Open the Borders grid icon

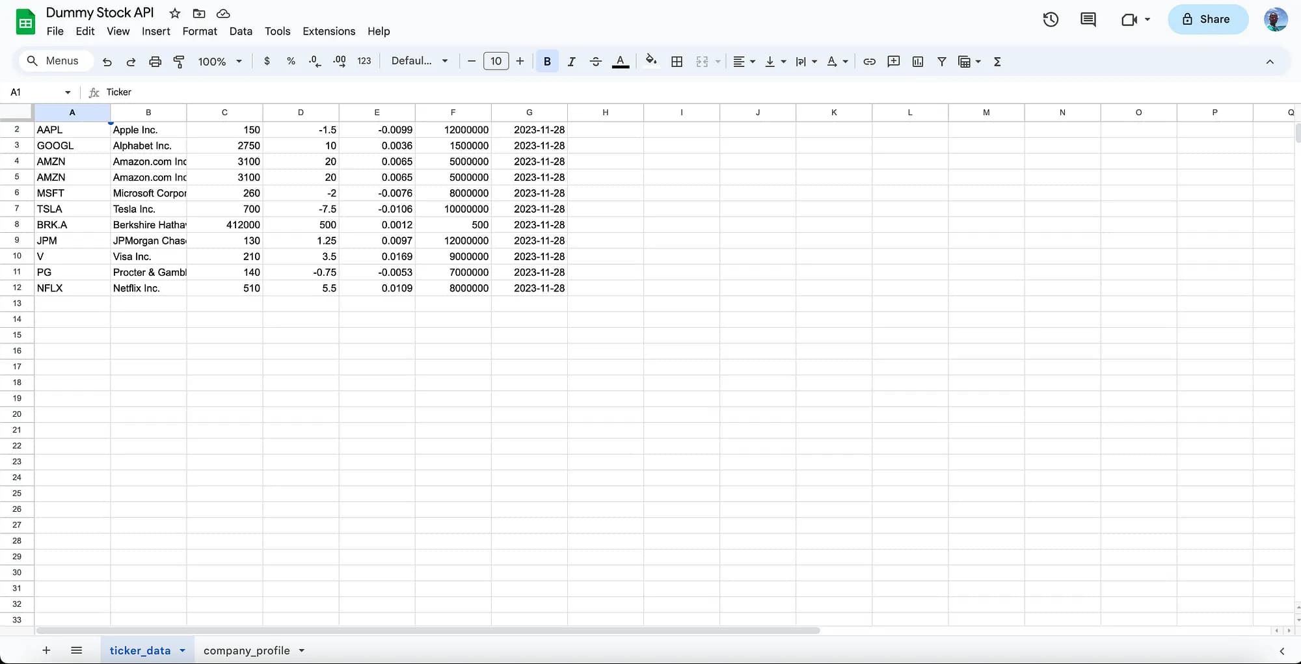677,61
